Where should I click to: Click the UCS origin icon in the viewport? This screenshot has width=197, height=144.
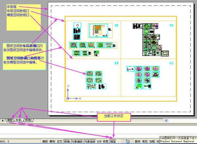(68, 99)
